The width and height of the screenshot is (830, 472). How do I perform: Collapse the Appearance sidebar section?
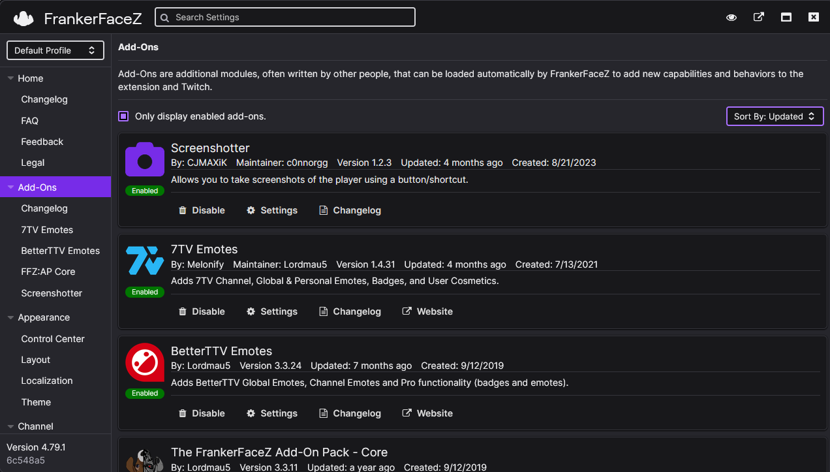click(x=11, y=318)
